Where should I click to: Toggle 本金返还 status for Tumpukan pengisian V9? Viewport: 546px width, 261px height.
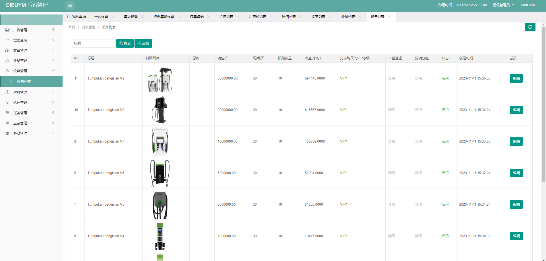click(392, 78)
